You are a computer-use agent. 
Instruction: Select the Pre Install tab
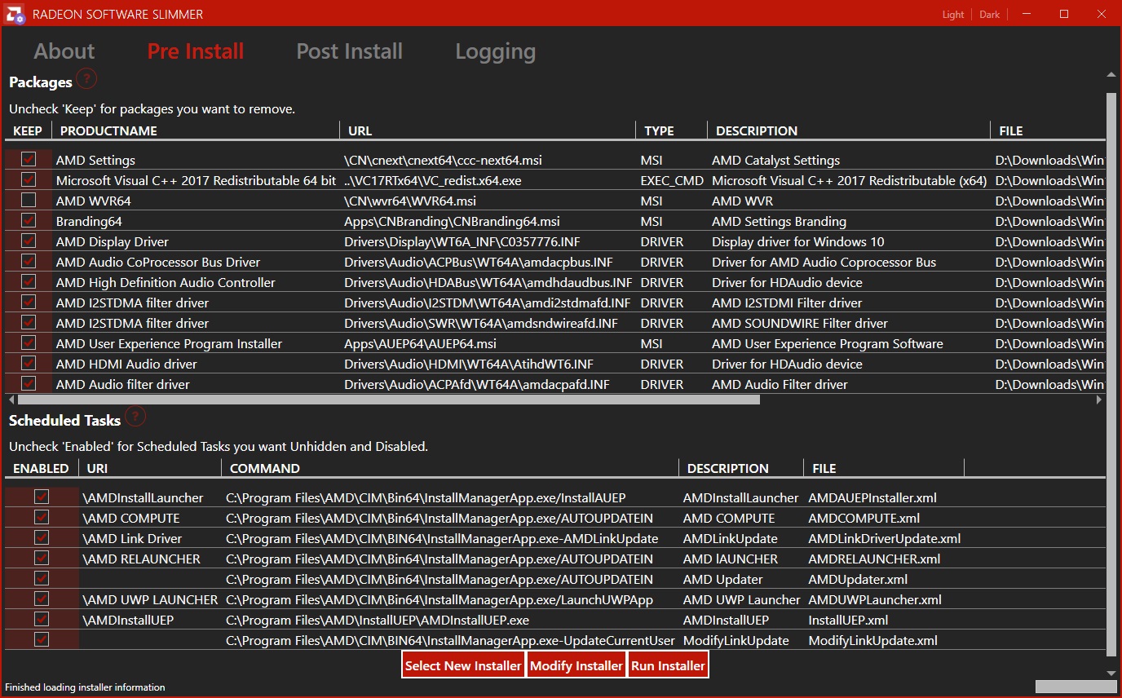tap(196, 51)
